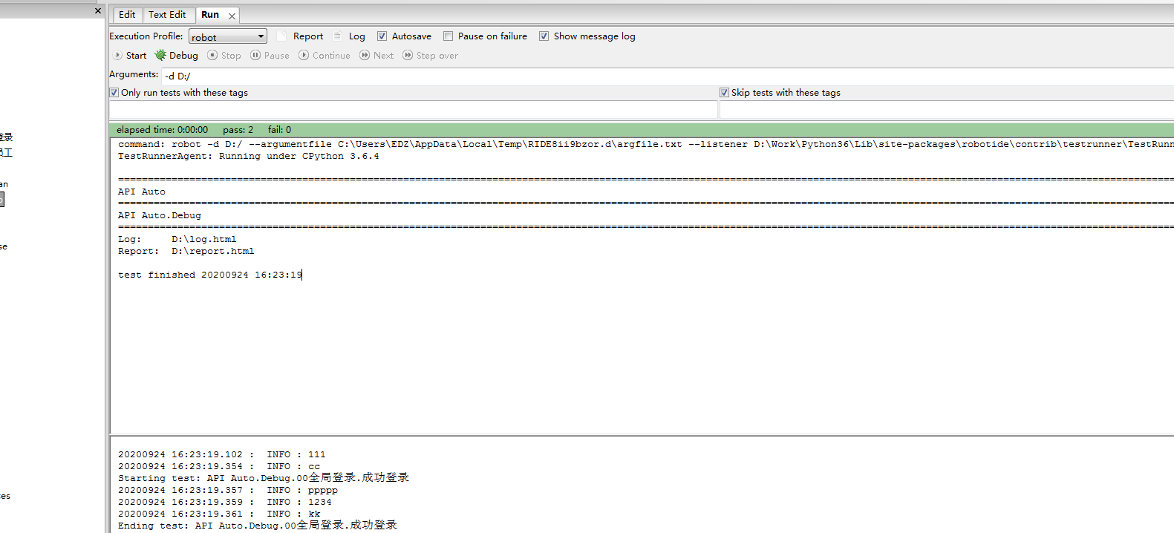This screenshot has width=1174, height=533.
Task: Click the elapsed time status text
Action: click(x=162, y=130)
